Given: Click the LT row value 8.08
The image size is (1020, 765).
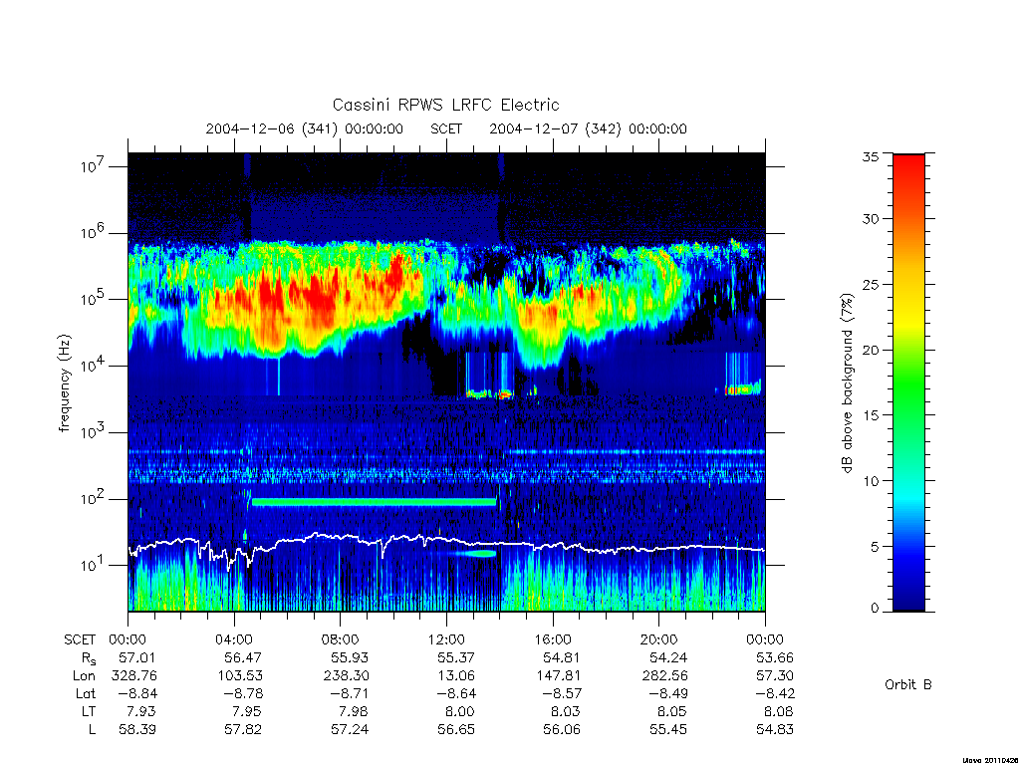Looking at the screenshot, I should (x=779, y=711).
